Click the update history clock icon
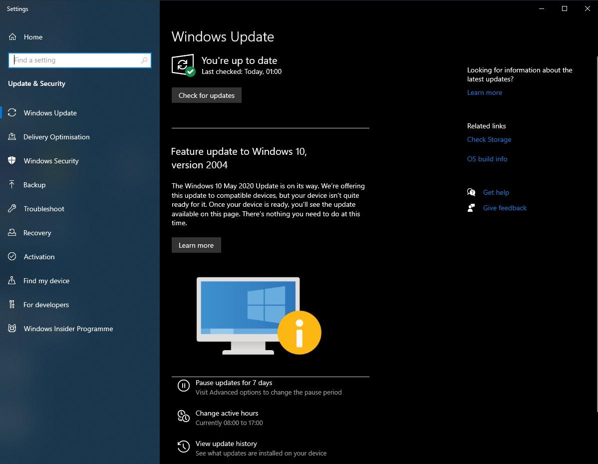The height and width of the screenshot is (464, 598). pos(183,447)
